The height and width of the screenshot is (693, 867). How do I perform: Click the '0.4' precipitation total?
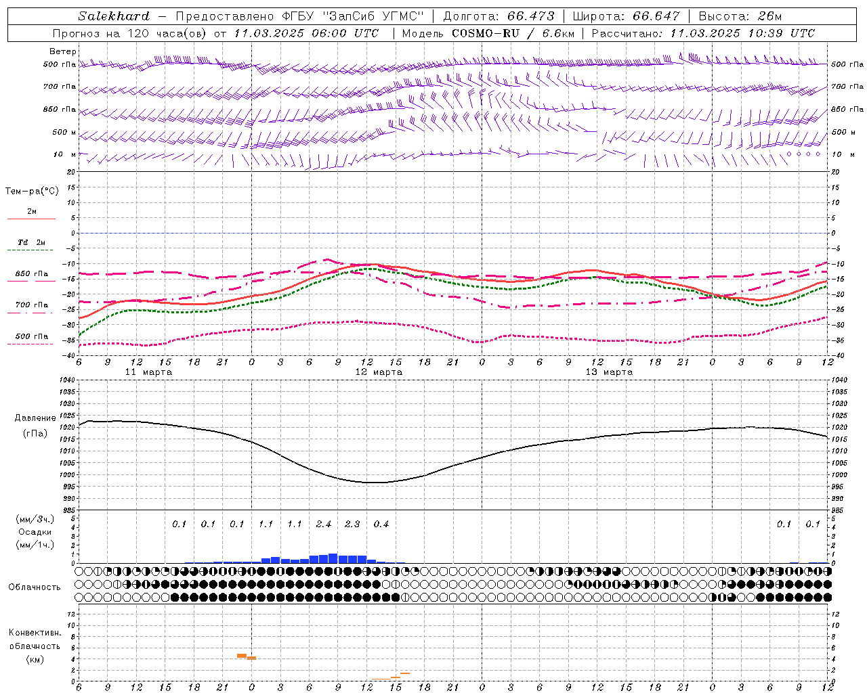(381, 524)
